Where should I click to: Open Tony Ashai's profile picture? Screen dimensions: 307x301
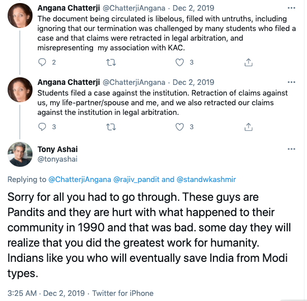click(x=21, y=154)
